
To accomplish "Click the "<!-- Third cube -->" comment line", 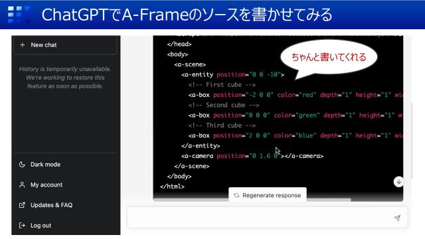I will pyautogui.click(x=222, y=125).
